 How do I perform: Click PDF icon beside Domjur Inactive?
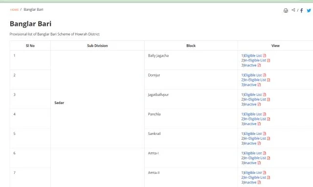(259, 85)
